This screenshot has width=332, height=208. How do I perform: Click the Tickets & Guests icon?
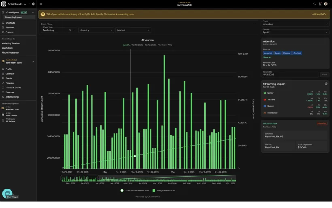click(3, 88)
